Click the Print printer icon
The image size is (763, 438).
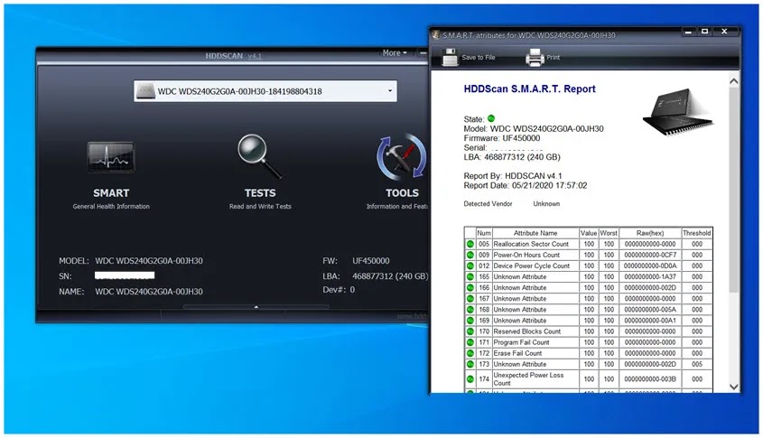(x=535, y=58)
